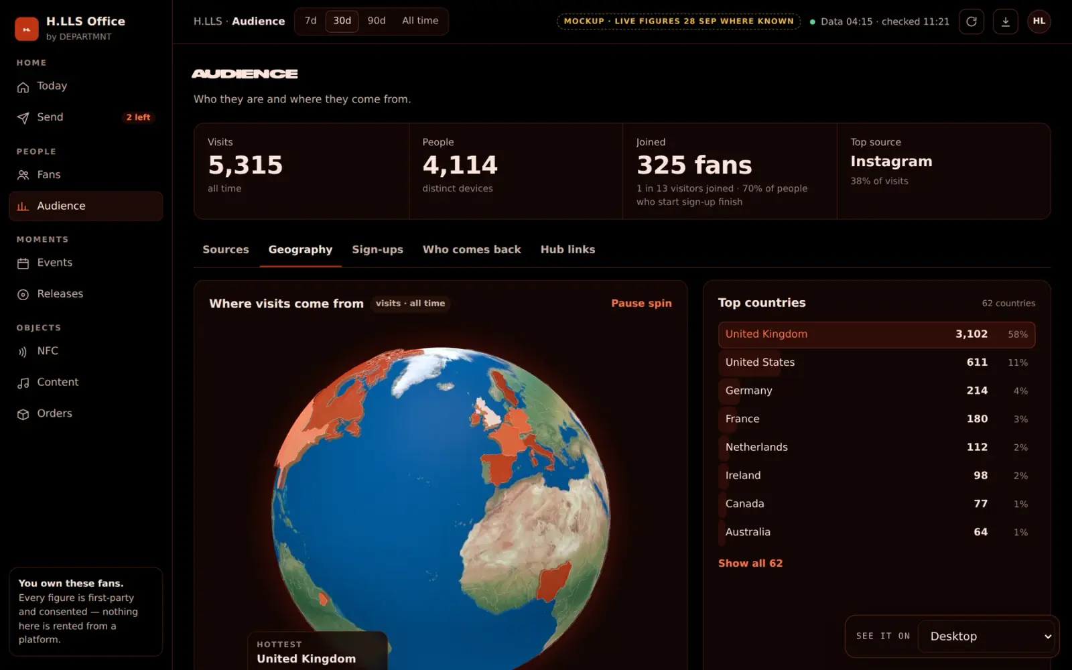The image size is (1072, 670).
Task: Open Today via its home icon
Action: tap(23, 87)
